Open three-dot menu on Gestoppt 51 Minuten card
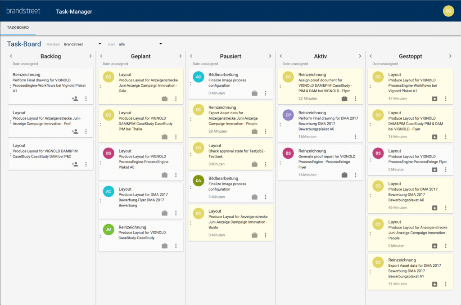The width and height of the screenshot is (461, 305). tap(446, 284)
